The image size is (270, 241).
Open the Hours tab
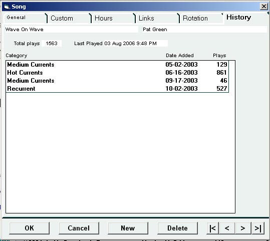(113, 18)
